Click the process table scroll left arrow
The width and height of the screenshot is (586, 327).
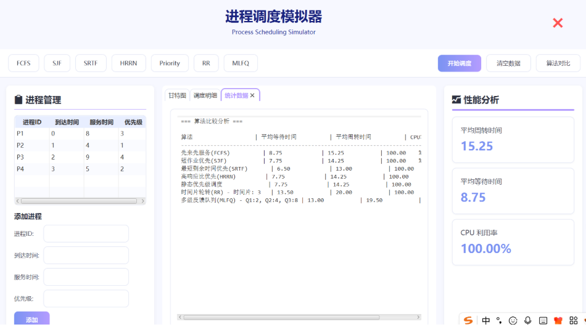pyautogui.click(x=17, y=201)
